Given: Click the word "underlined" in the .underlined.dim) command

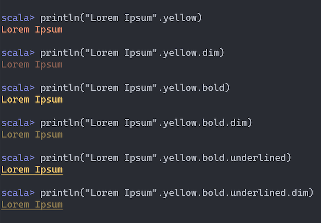Looking at the screenshot, I should pyautogui.click(x=258, y=193).
